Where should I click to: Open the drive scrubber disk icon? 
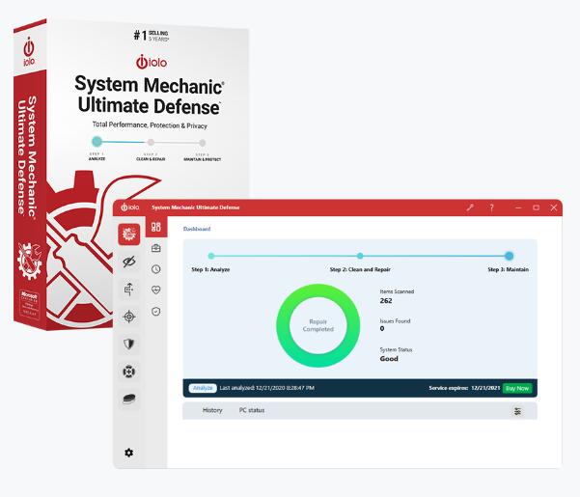[x=129, y=398]
